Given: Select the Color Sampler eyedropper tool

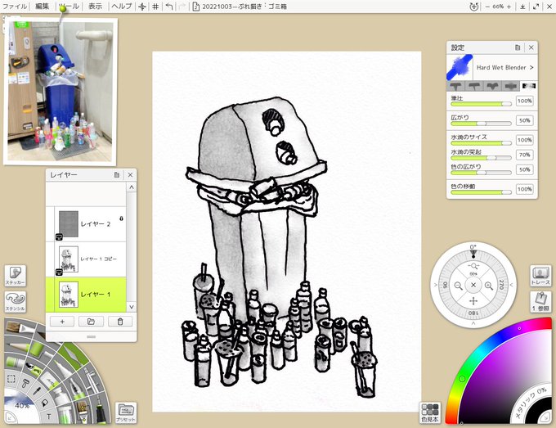Looking at the screenshot, I should pyautogui.click(x=37, y=390).
